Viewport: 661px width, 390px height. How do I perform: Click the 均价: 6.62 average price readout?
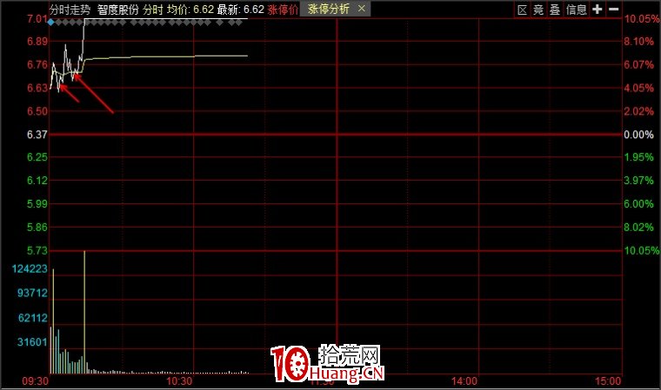pyautogui.click(x=190, y=10)
